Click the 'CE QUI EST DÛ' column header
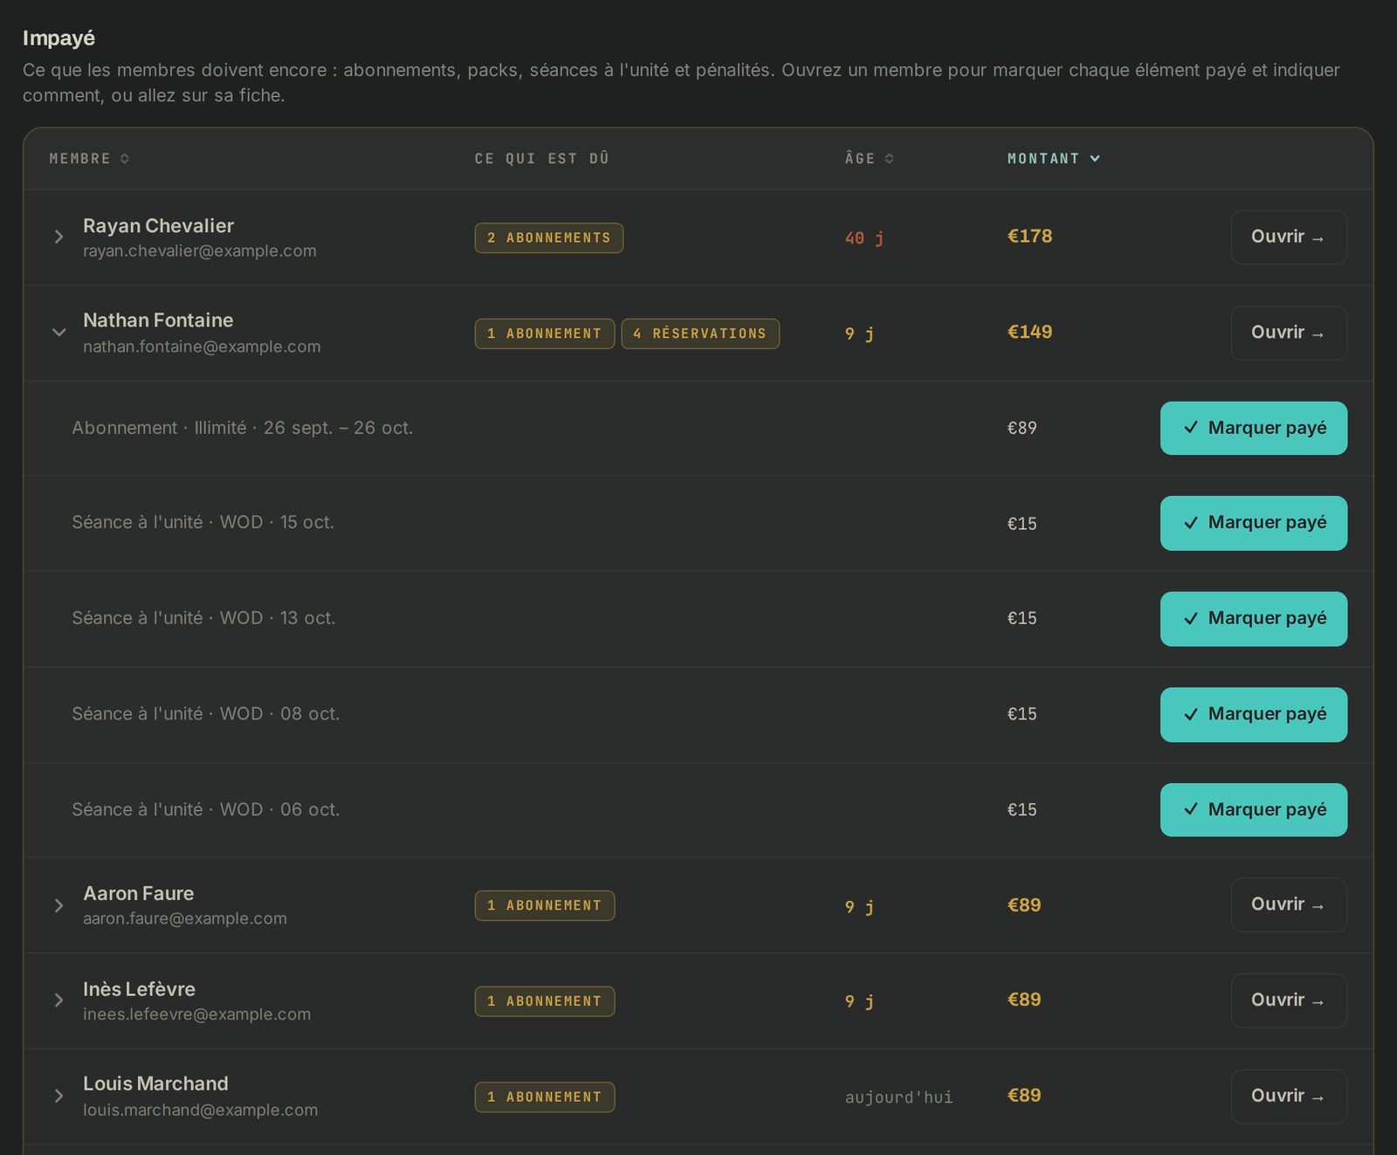1397x1155 pixels. pos(542,158)
